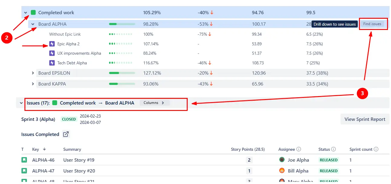Click the Epic Alpha 2 epic icon
This screenshot has width=391, height=184.
tap(52, 44)
